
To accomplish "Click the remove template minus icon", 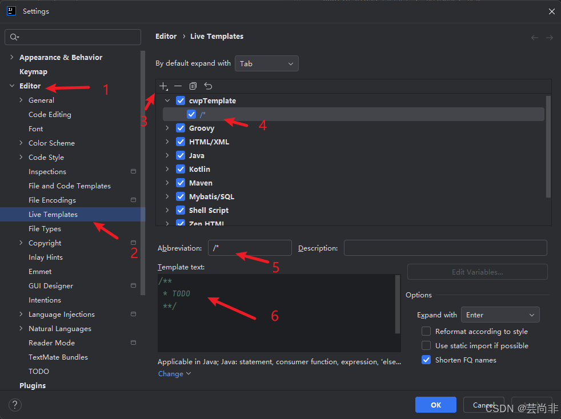I will click(178, 86).
